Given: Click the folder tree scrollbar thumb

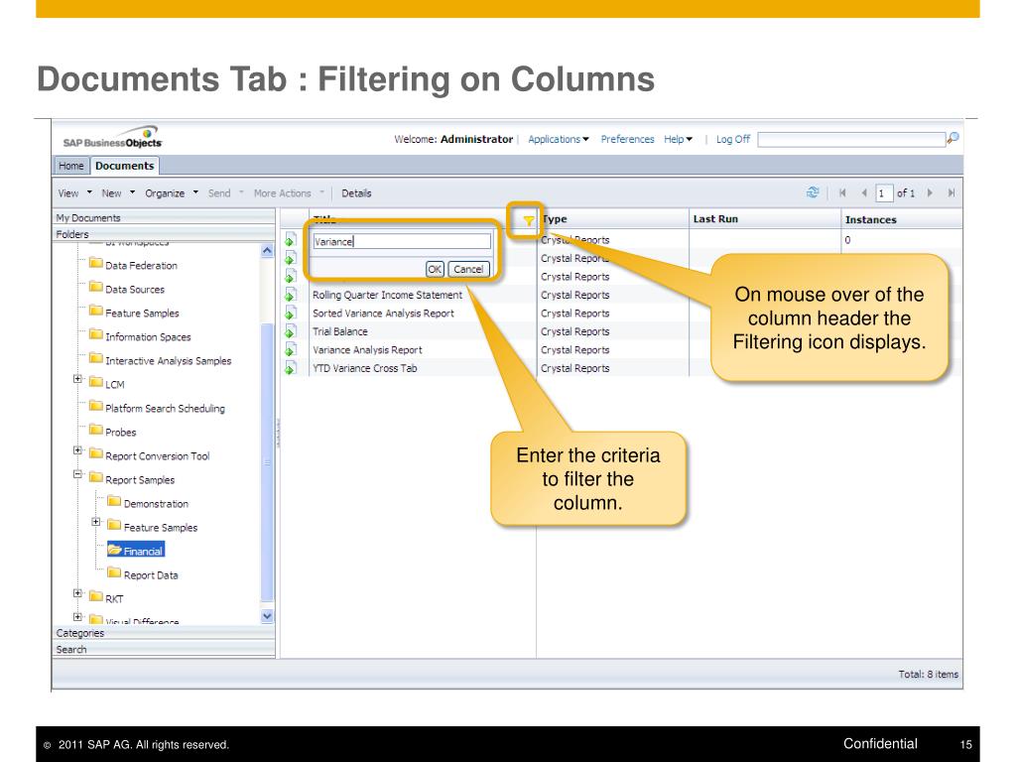Looking at the screenshot, I should click(268, 462).
